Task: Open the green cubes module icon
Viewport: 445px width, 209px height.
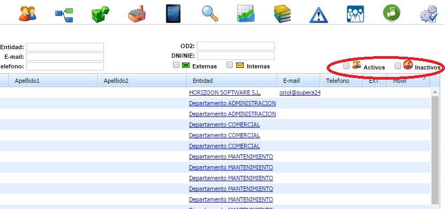Action: 100,14
